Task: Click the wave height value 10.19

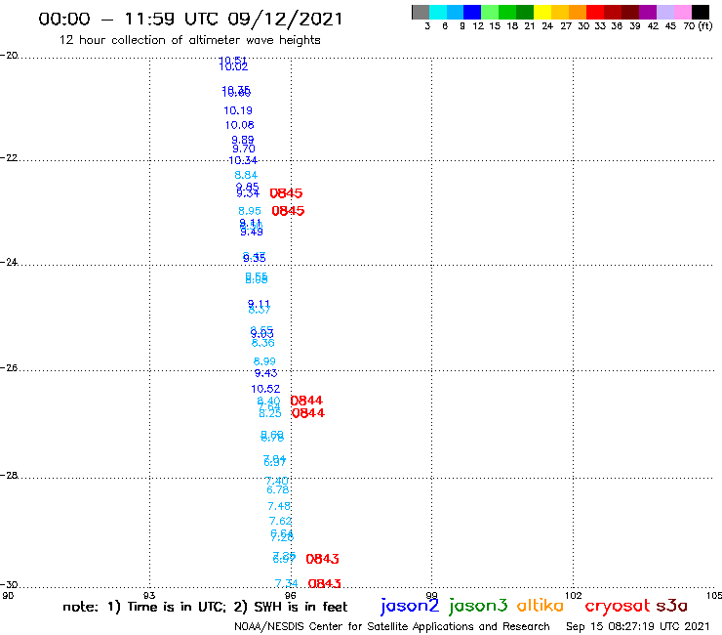Action: tap(238, 110)
